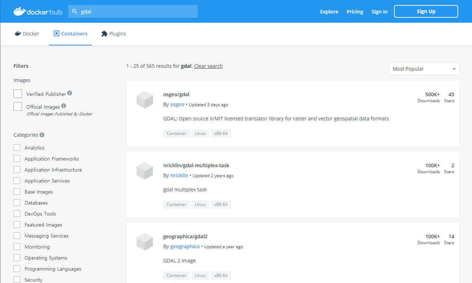Viewport: 472px width, 283px height.
Task: Check the Programming Languages category
Action: pyautogui.click(x=17, y=269)
